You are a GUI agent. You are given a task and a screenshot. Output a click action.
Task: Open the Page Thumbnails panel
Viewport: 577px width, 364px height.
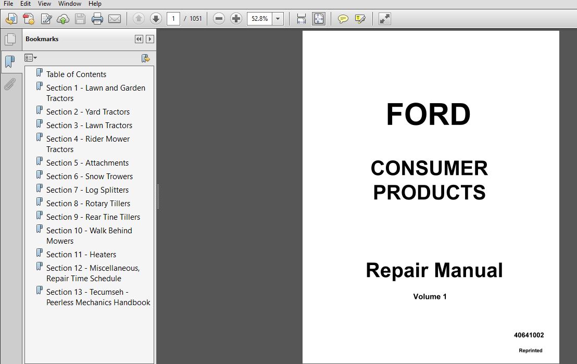pyautogui.click(x=10, y=40)
